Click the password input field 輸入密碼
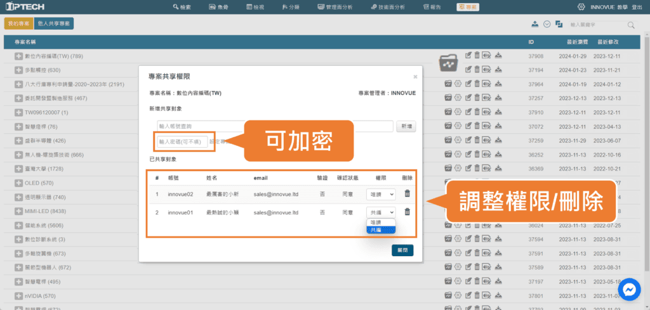650x310 pixels. click(x=183, y=141)
